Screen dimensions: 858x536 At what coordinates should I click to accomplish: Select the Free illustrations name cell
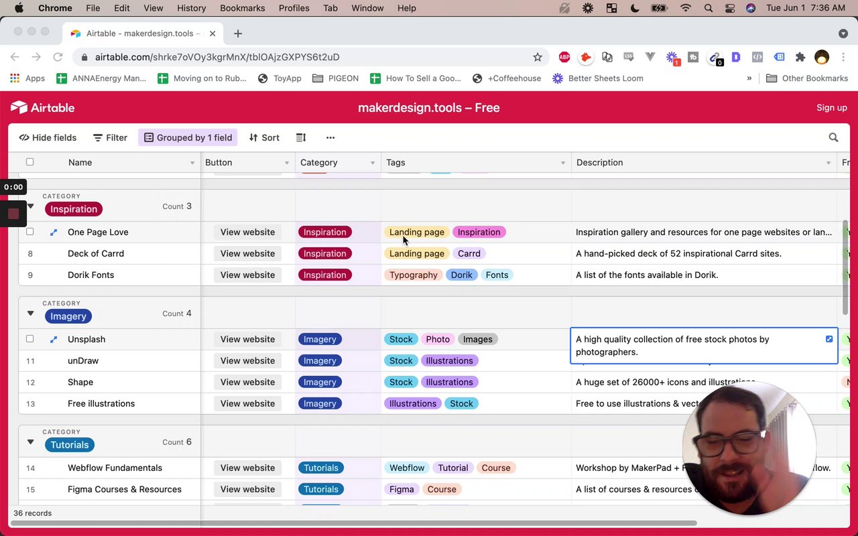(x=101, y=403)
